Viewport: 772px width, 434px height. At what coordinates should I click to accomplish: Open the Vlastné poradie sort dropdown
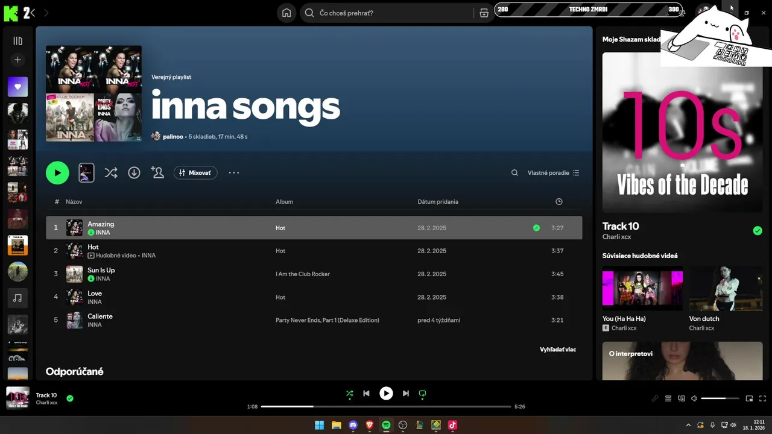[x=553, y=172]
